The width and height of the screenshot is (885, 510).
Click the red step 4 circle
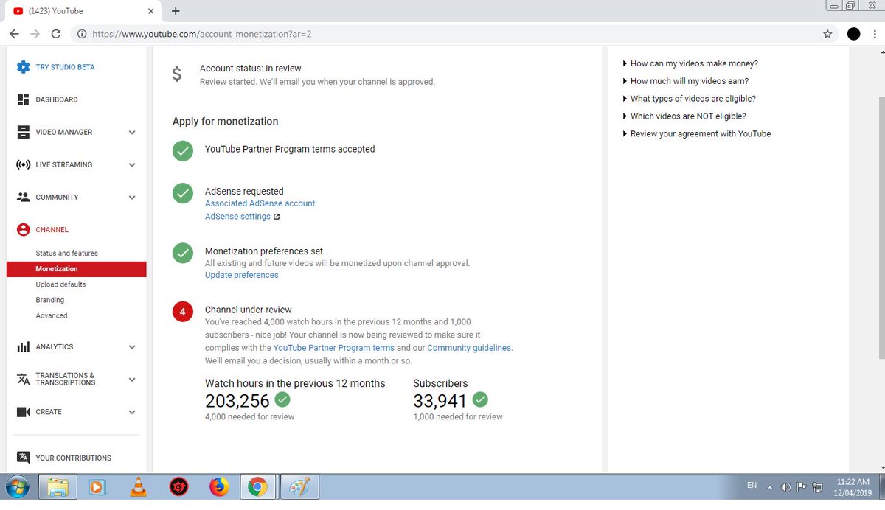pyautogui.click(x=183, y=312)
